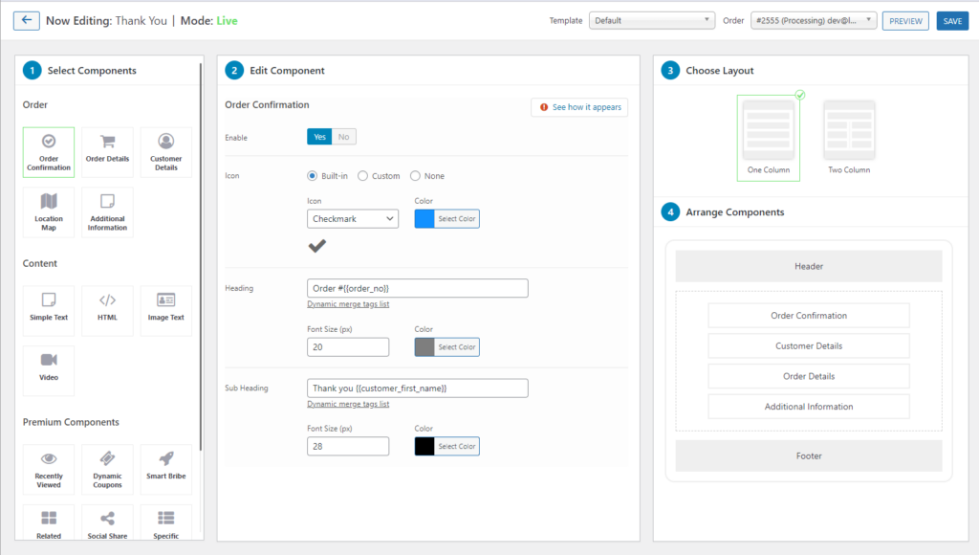The image size is (979, 555).
Task: Focus the Heading text field
Action: point(418,288)
